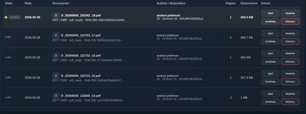Delete the newest document marked NUOVO
306x114 pixels.
tap(290, 22)
